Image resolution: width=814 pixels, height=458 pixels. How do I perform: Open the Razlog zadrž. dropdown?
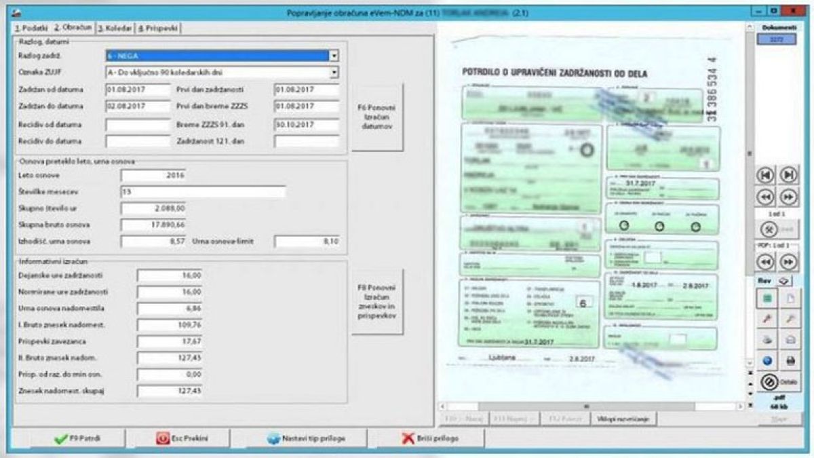[x=333, y=56]
